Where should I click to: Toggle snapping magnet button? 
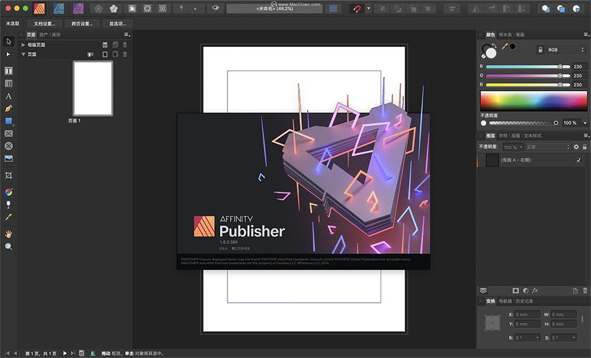pyautogui.click(x=357, y=8)
